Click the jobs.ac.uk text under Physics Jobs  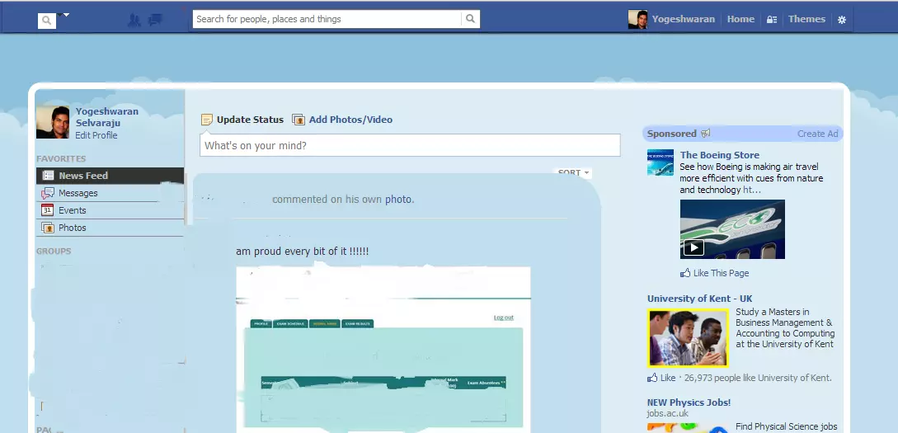coord(668,413)
